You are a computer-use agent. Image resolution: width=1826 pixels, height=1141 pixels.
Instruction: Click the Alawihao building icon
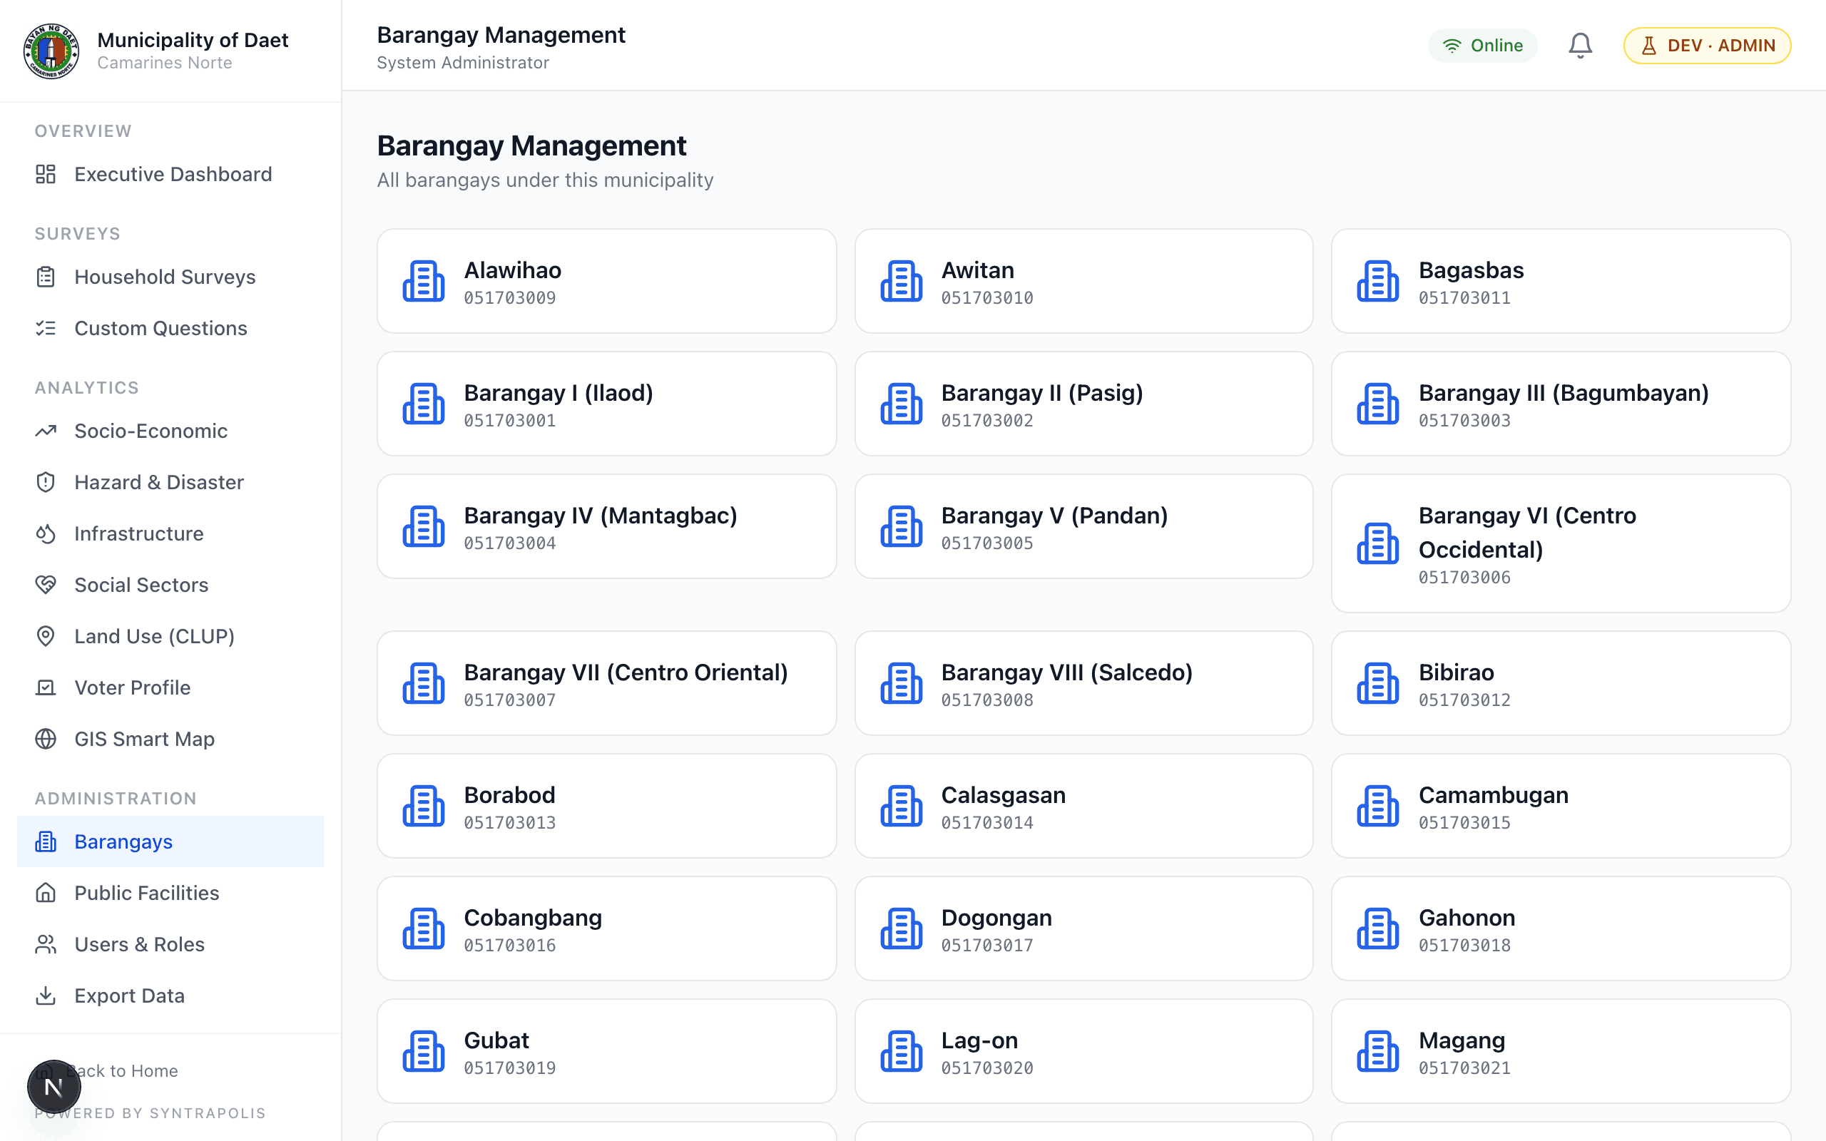[423, 280]
